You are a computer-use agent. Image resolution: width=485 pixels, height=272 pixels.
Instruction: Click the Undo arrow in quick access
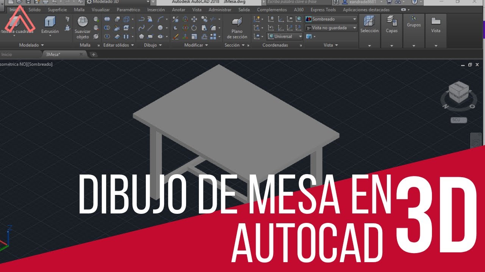55,2
